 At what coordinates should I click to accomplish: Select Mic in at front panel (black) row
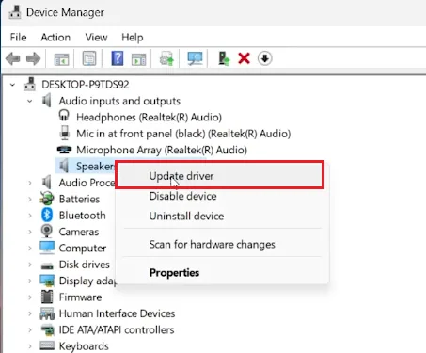pyautogui.click(x=183, y=134)
